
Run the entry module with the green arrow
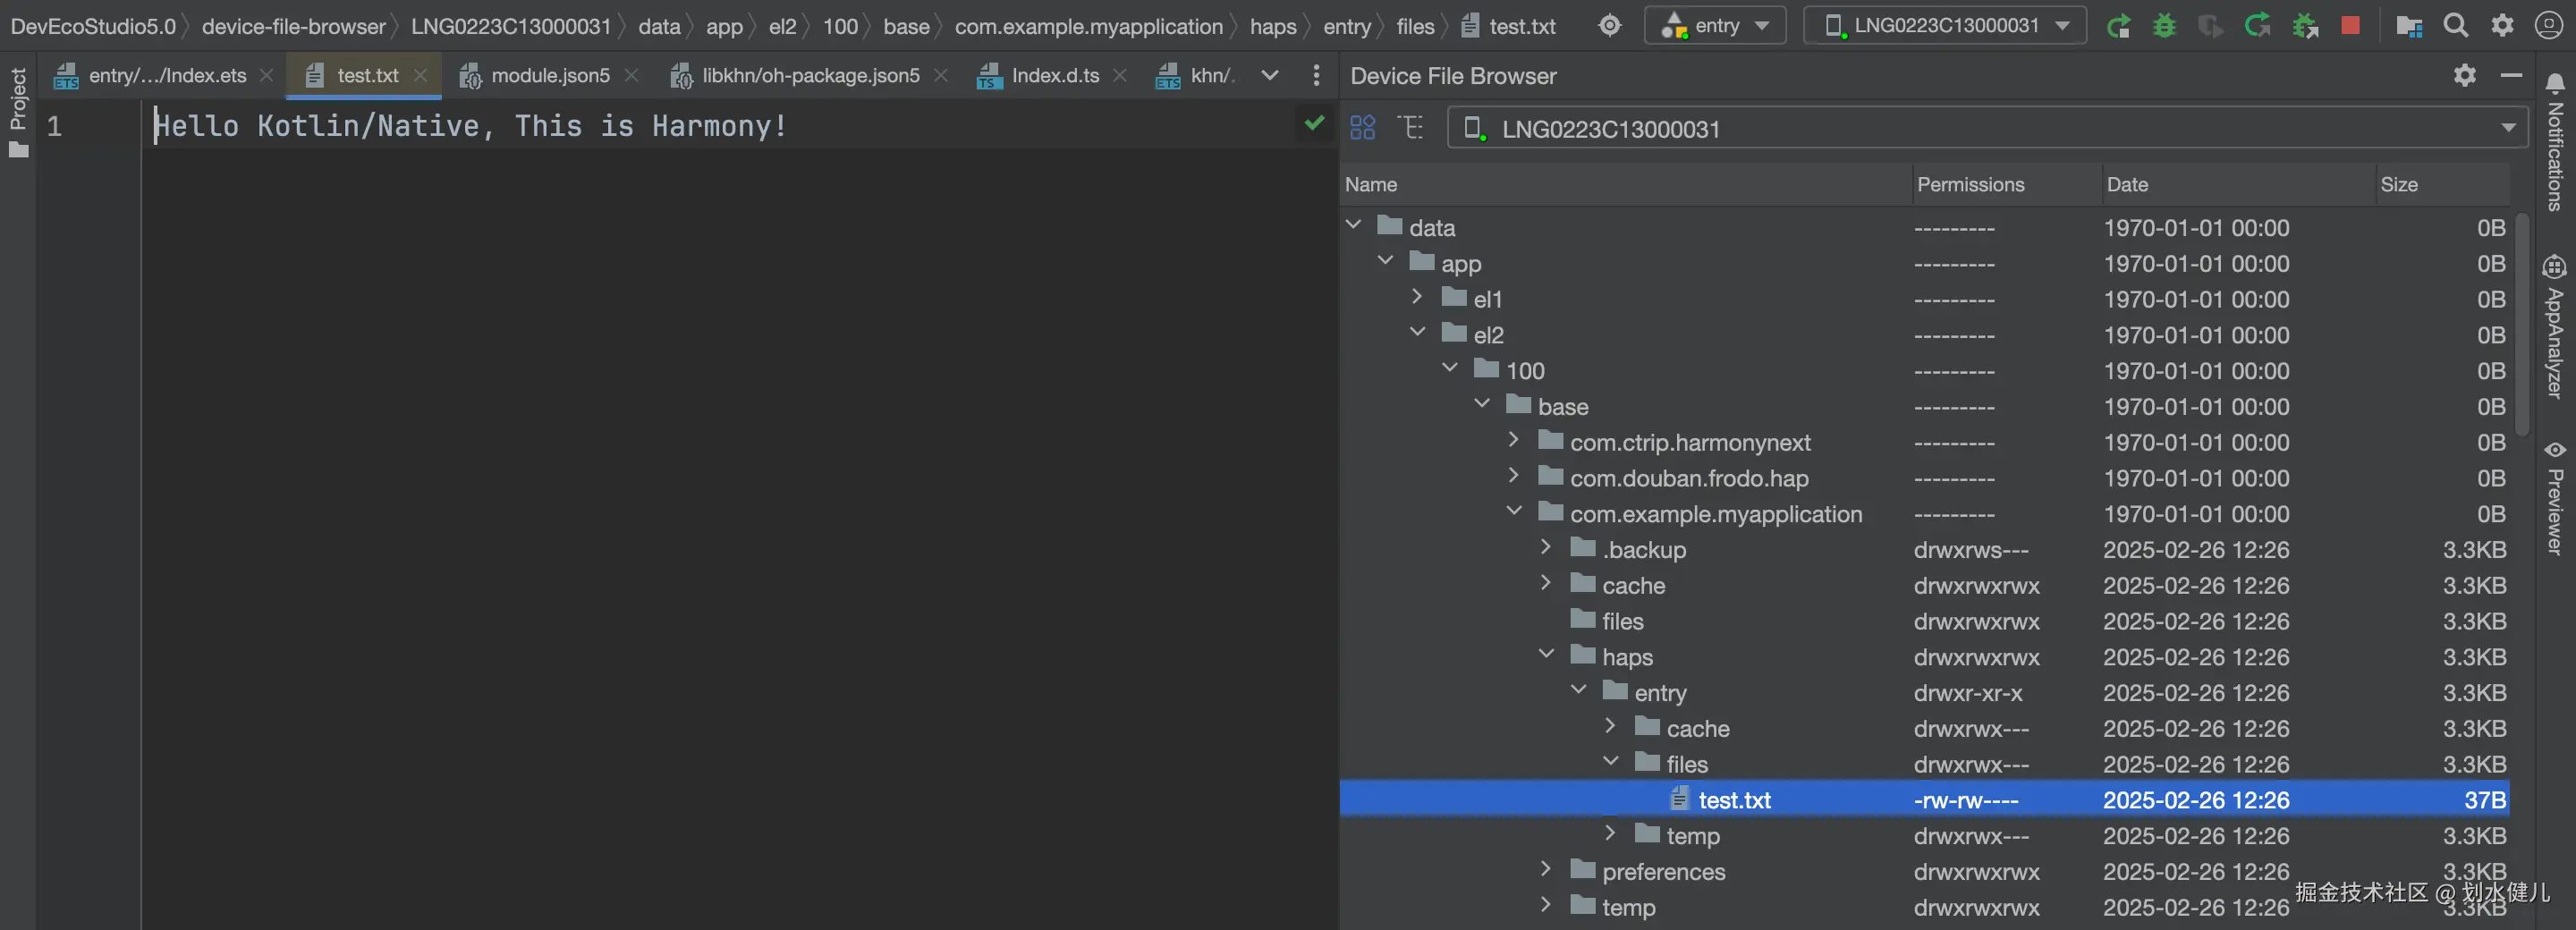[2118, 26]
